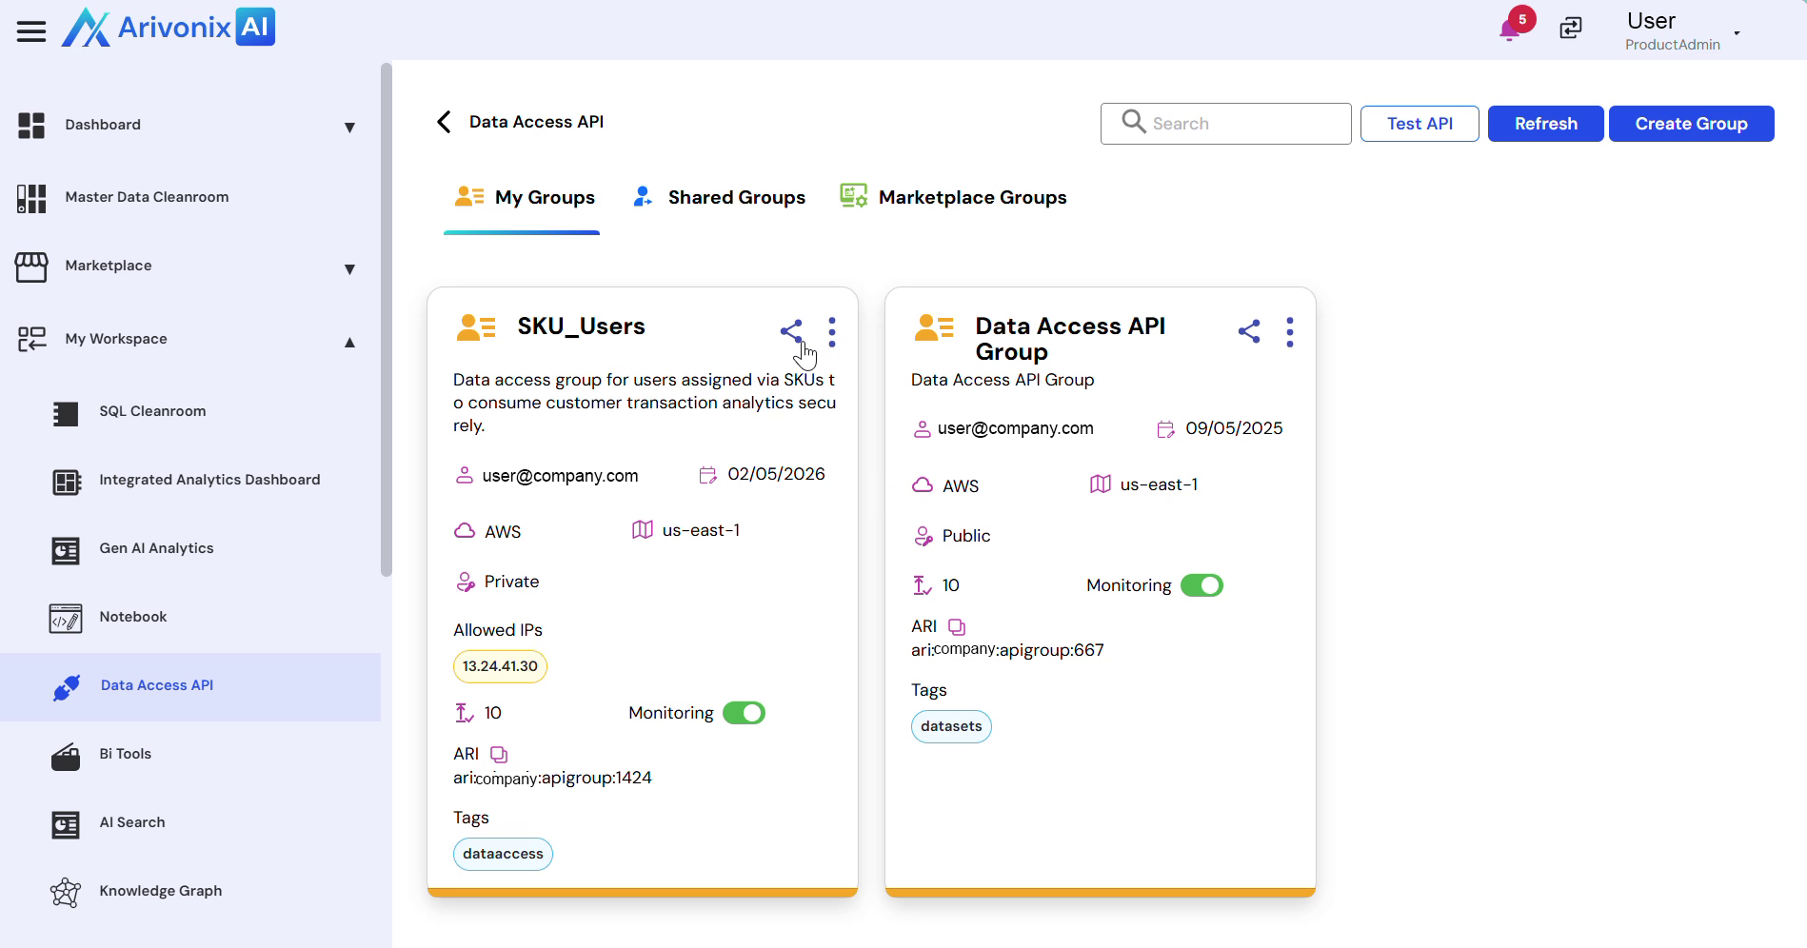Share the Data Access API Group
Image resolution: width=1807 pixels, height=948 pixels.
pos(1249,331)
